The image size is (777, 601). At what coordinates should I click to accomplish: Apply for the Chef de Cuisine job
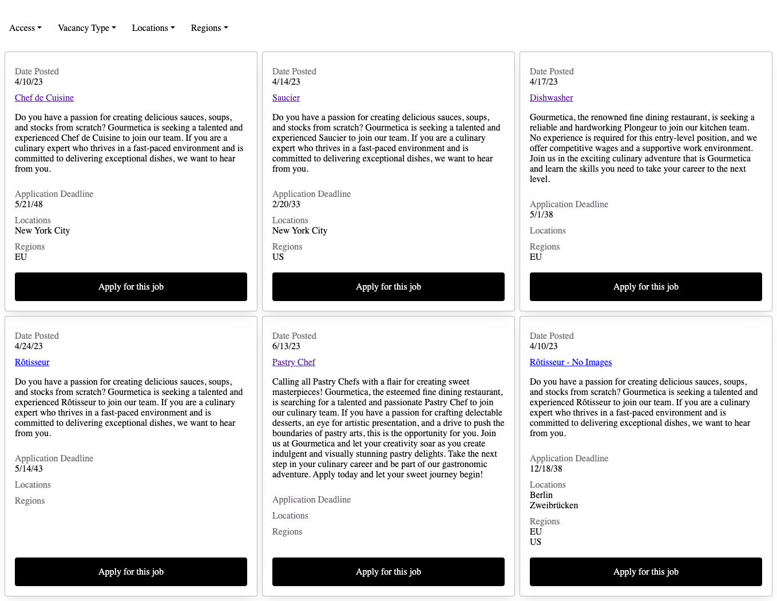pos(130,287)
